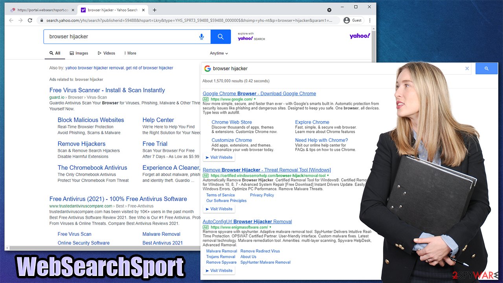503x283 pixels.
Task: Open the Remove Spyware link
Action: pyautogui.click(x=221, y=263)
